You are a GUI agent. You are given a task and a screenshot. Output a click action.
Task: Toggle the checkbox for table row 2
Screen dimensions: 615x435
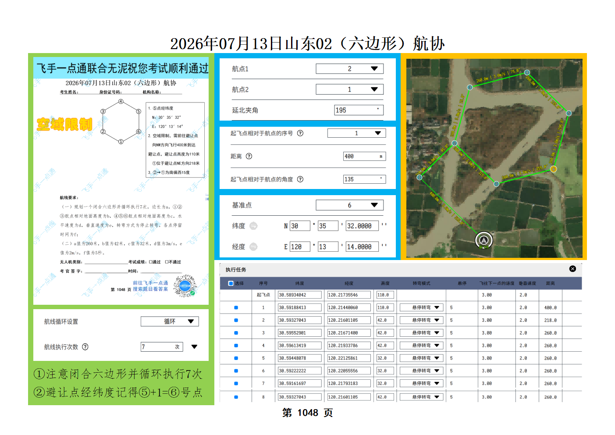pyautogui.click(x=236, y=321)
